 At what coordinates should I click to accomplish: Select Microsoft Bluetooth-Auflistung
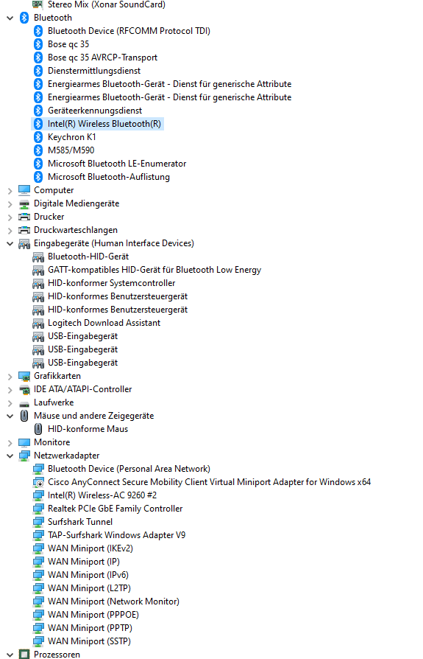(x=109, y=177)
